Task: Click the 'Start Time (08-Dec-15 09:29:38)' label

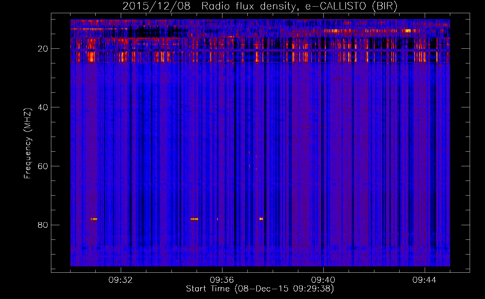Action: 260,289
